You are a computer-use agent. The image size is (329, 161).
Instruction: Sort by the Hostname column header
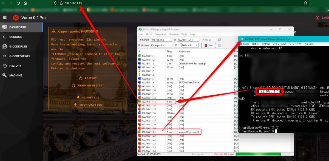click(x=205, y=51)
